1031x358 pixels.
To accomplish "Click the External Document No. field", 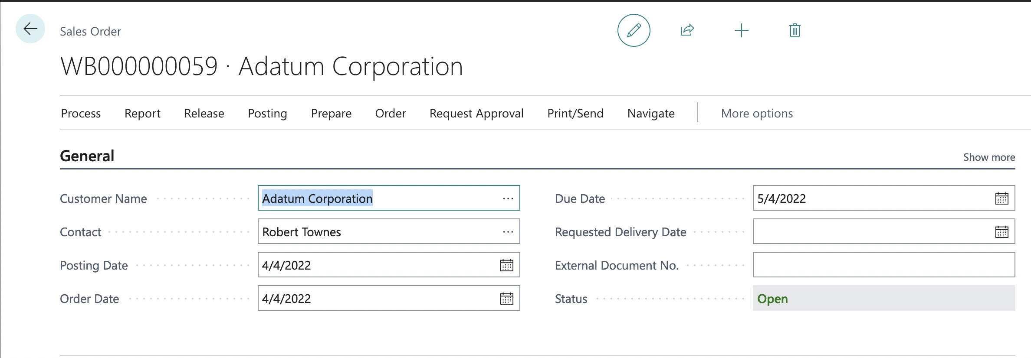I will tap(883, 265).
